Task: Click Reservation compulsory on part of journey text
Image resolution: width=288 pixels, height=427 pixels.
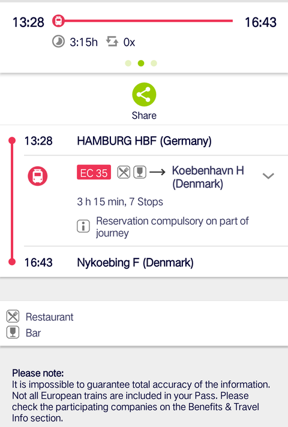Action: click(x=172, y=227)
